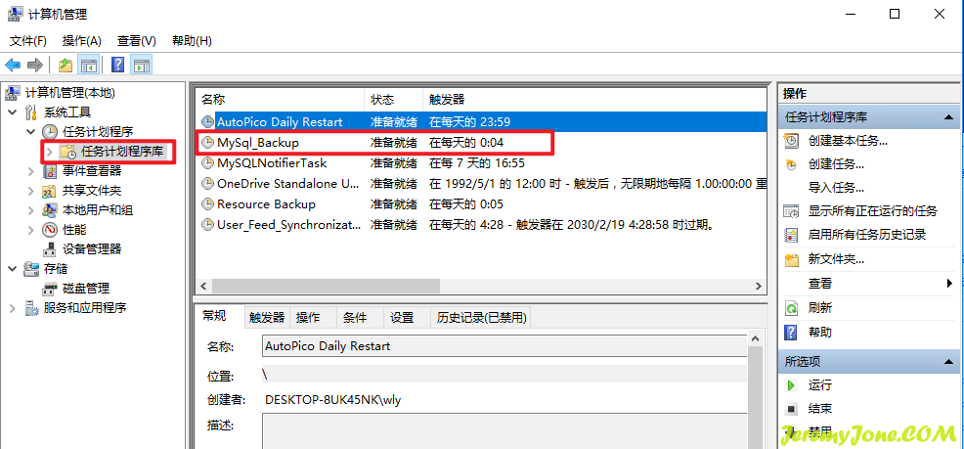The image size is (964, 449).
Task: Click the 创建任务 icon
Action: 791,164
